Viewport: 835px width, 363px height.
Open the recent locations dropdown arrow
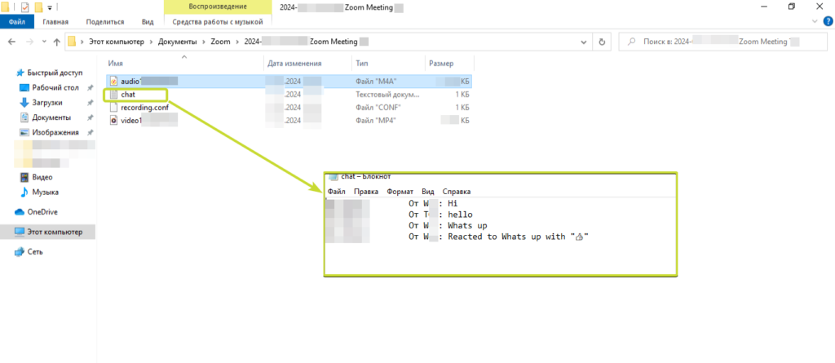(44, 42)
